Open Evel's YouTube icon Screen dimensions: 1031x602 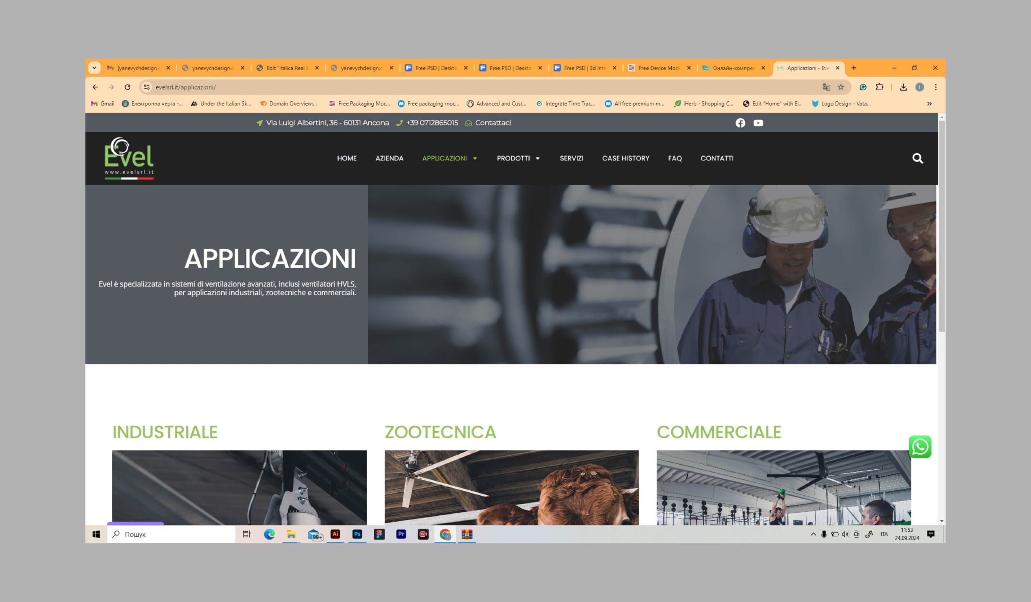click(x=758, y=123)
